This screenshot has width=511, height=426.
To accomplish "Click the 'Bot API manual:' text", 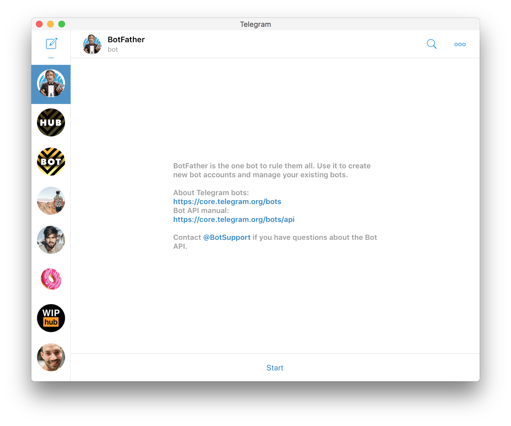I will [201, 210].
